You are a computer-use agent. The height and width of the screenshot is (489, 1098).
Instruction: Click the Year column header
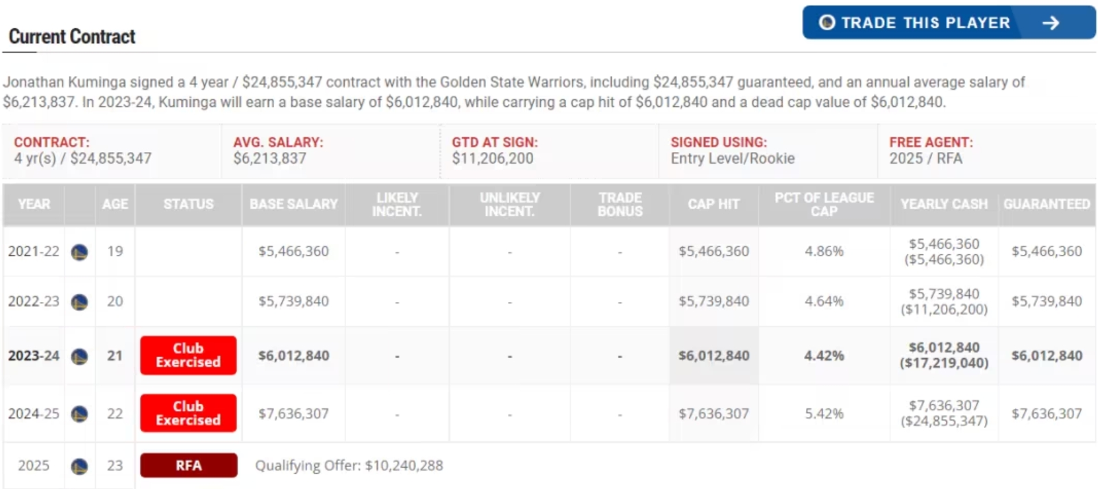coord(34,204)
